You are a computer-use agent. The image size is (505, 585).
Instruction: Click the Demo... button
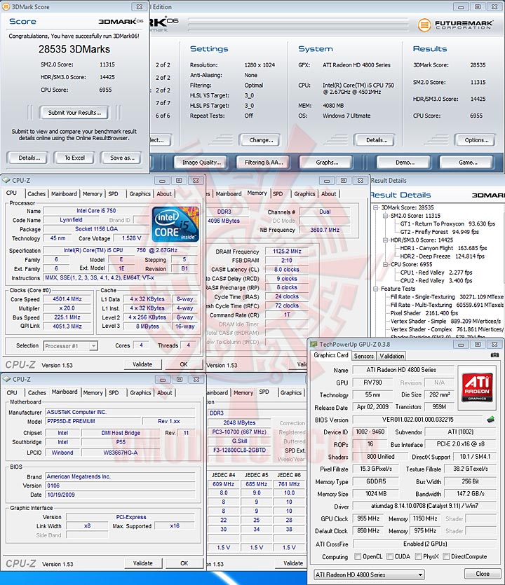tap(405, 163)
